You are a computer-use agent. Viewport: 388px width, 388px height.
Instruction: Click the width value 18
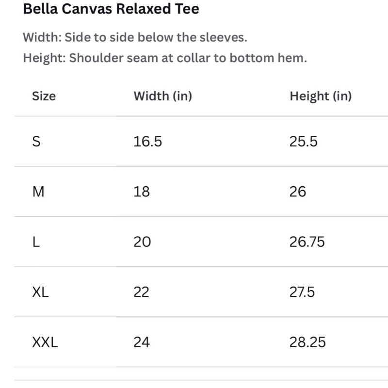(x=142, y=192)
